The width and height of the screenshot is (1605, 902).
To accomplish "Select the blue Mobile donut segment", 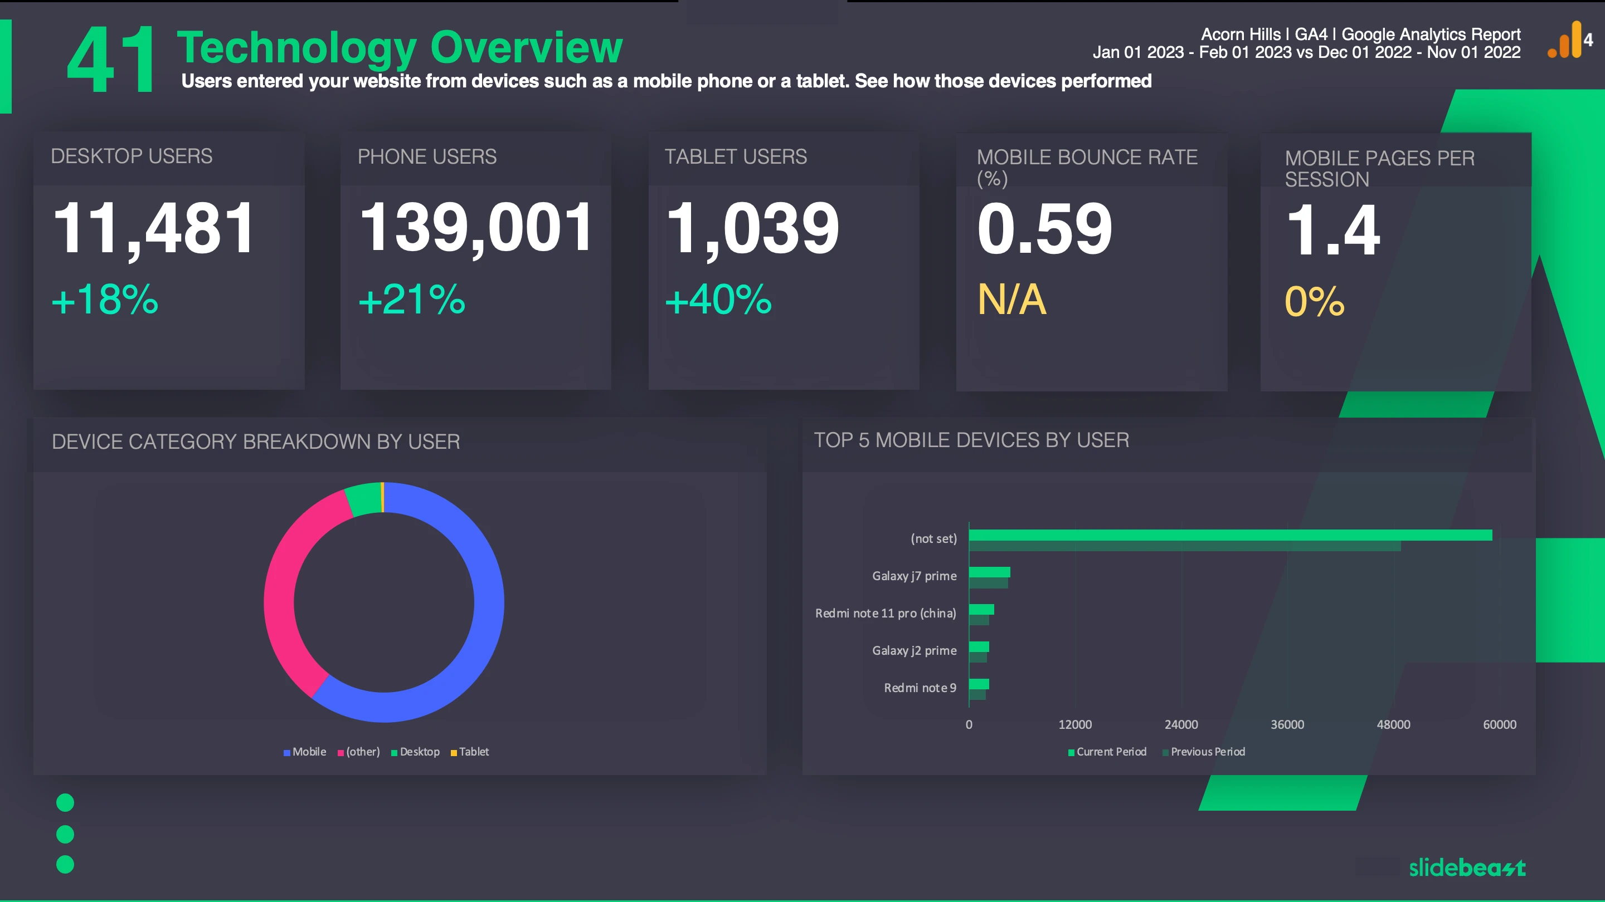I will [x=487, y=613].
